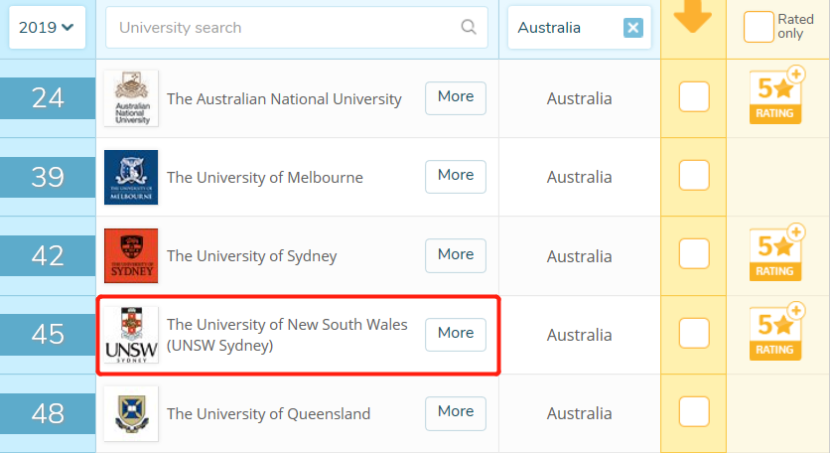This screenshot has height=453, width=830.
Task: Click the University of Melbourne logo
Action: 131,177
